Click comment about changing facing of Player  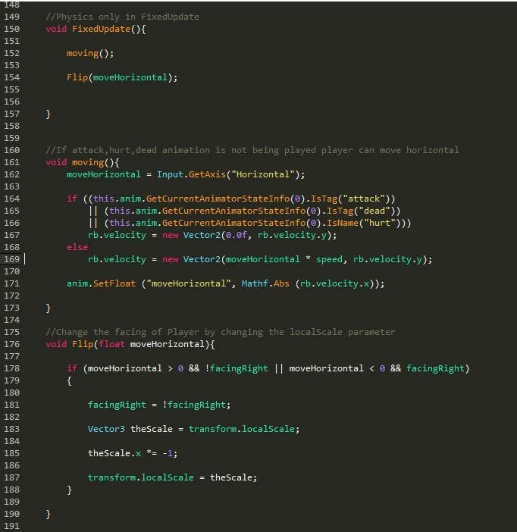[x=221, y=332]
